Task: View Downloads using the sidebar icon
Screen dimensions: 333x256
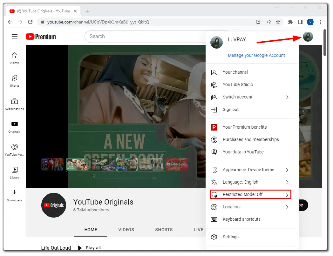Action: 14,196
